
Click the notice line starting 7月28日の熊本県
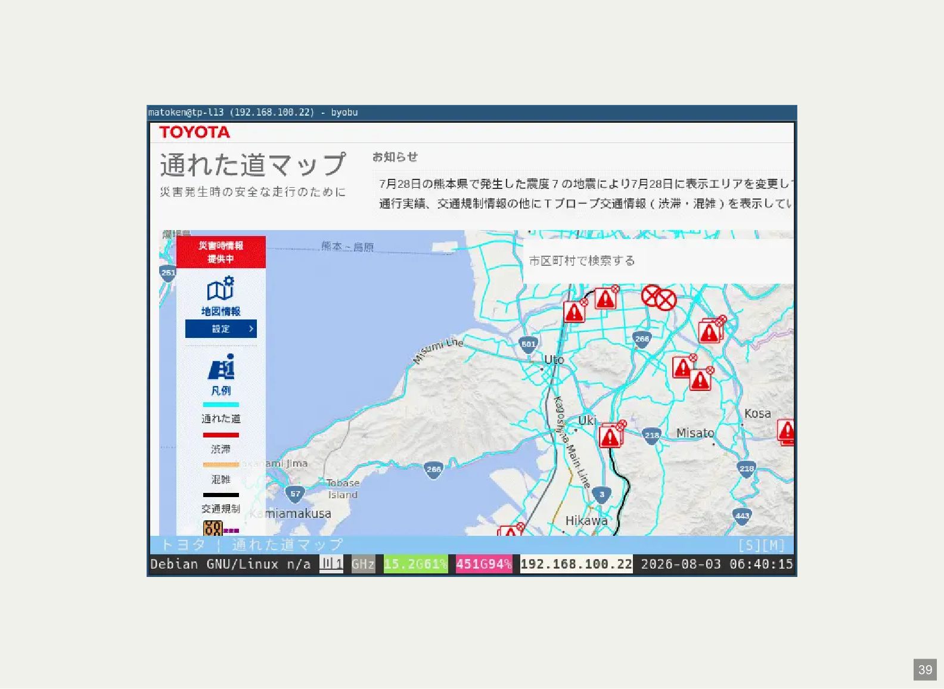pyautogui.click(x=586, y=184)
